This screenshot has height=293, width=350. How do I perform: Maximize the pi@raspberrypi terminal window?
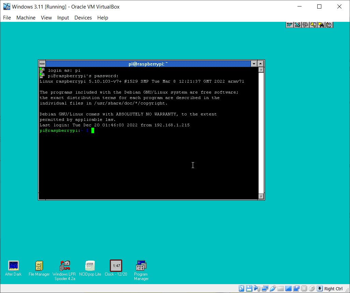(261, 64)
